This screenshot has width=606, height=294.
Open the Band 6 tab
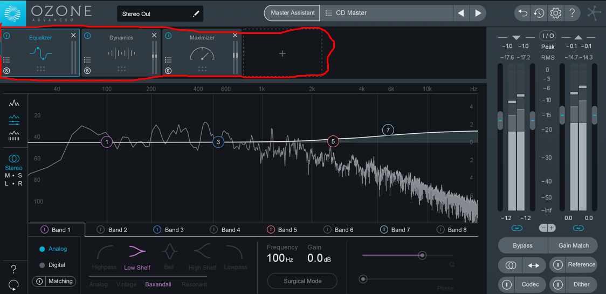(x=339, y=230)
